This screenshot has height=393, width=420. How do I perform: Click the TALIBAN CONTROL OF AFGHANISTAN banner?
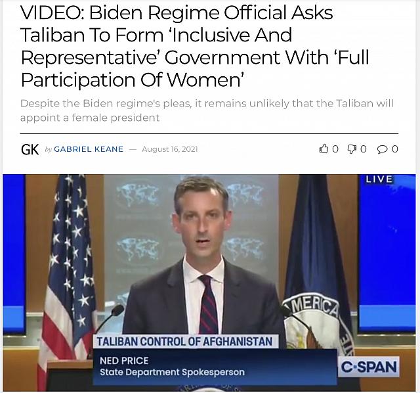(185, 342)
